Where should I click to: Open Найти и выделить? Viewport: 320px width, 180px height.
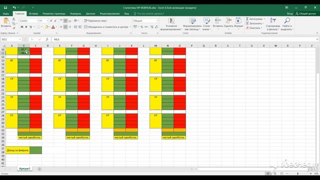pos(287,24)
